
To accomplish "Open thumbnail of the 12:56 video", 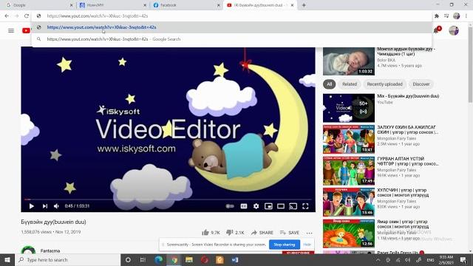I will coord(349,233).
